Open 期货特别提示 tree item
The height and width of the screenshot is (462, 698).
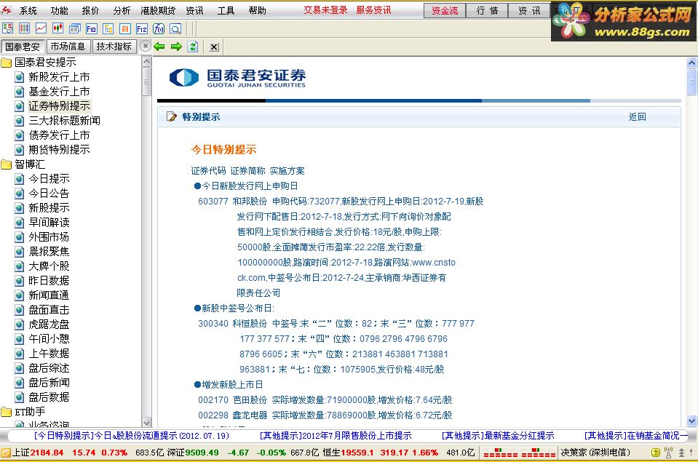coord(59,150)
